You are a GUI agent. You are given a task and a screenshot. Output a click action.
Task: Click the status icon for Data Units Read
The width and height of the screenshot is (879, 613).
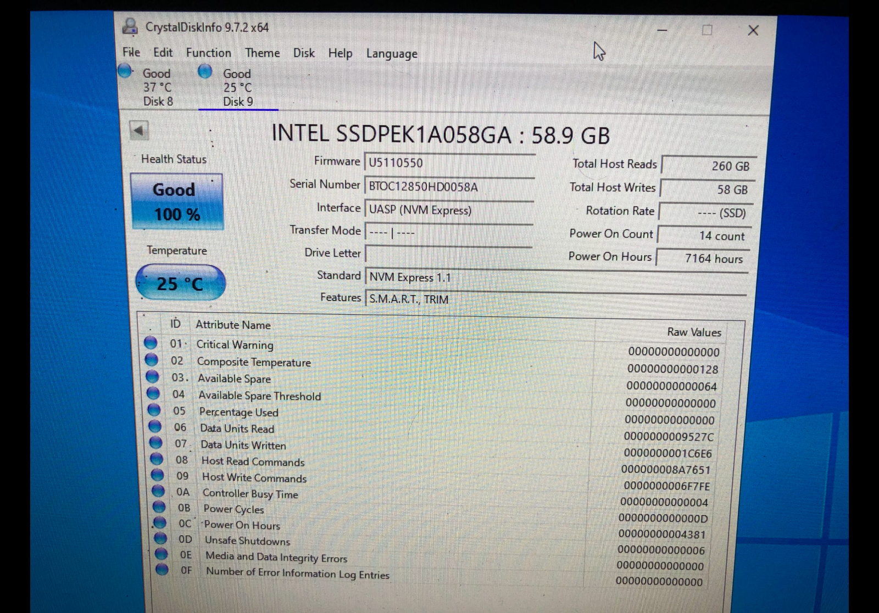[x=155, y=426]
